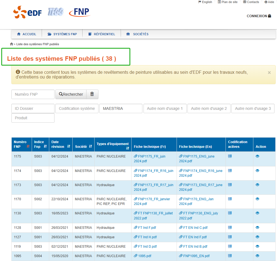Viewport: 277px width, 261px height.
Task: Open the EDF logo link
Action: click(27, 12)
